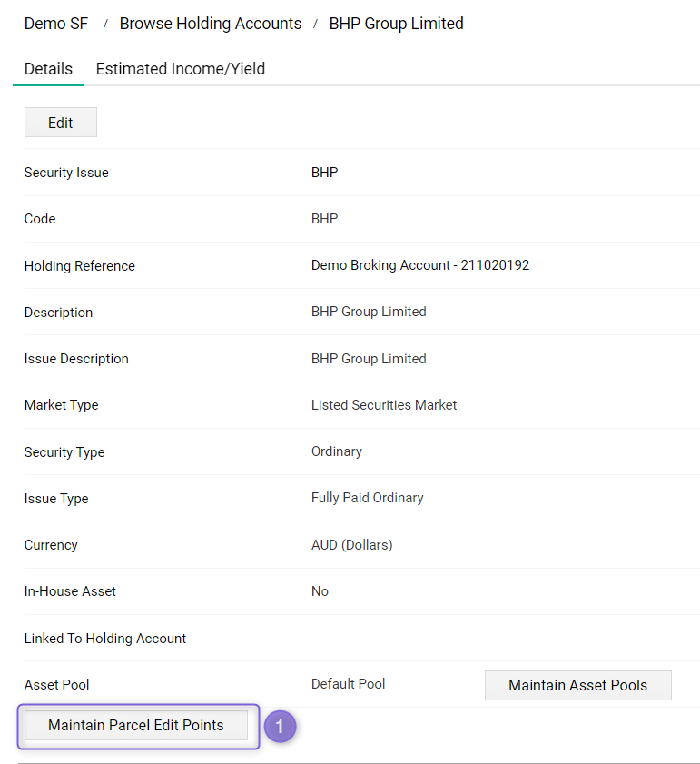
Task: Go to Browse Holding Accounts breadcrumb
Action: [x=211, y=24]
